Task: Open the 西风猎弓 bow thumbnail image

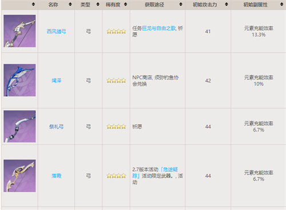Action: 19,31
